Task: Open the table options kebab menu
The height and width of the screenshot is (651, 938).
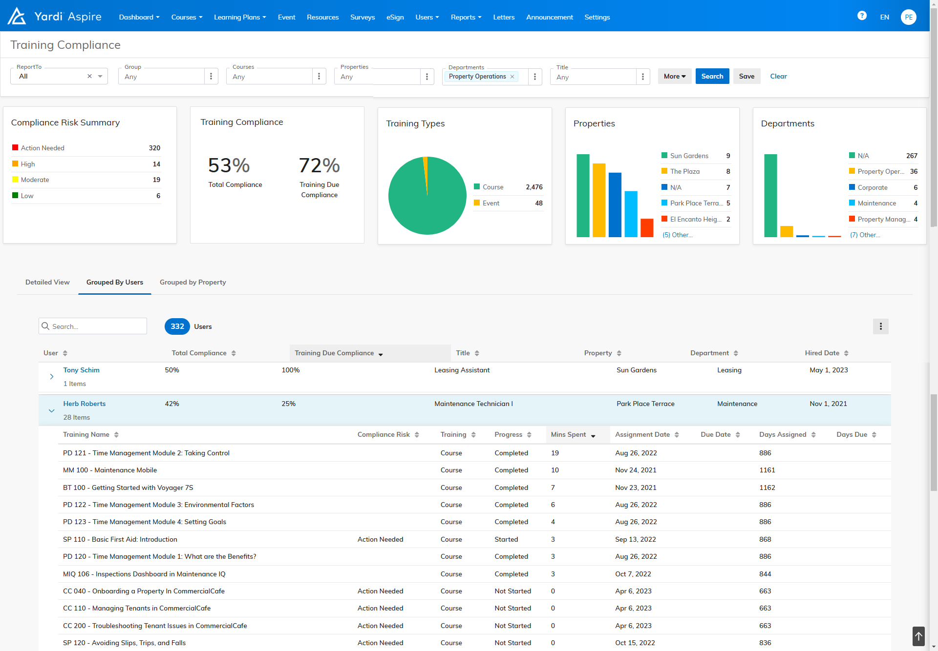Action: (880, 326)
